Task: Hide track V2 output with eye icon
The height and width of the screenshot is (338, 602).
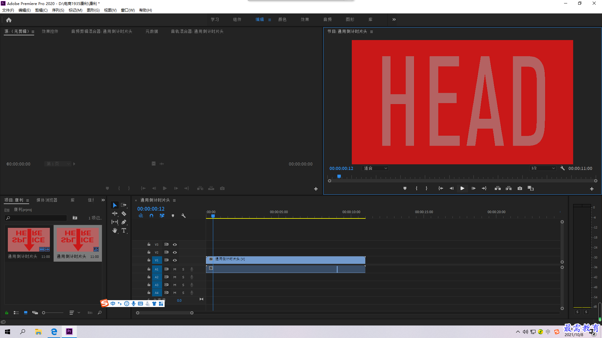Action: [x=175, y=252]
